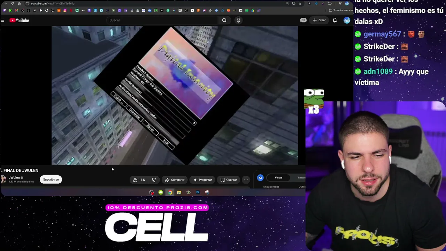
Task: Reload the page in the browser
Action: click(x=13, y=3)
